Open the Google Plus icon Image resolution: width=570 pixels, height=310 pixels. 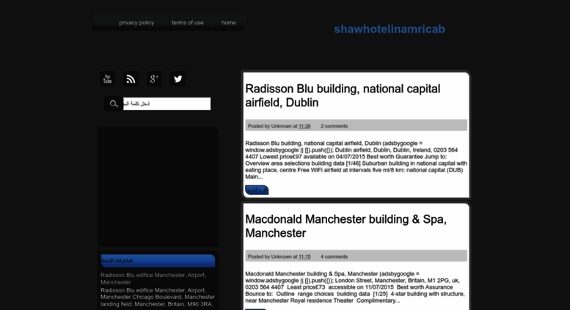click(x=154, y=78)
